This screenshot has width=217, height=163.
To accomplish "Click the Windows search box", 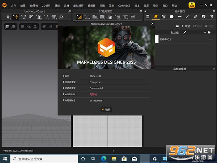I will point(44,159).
